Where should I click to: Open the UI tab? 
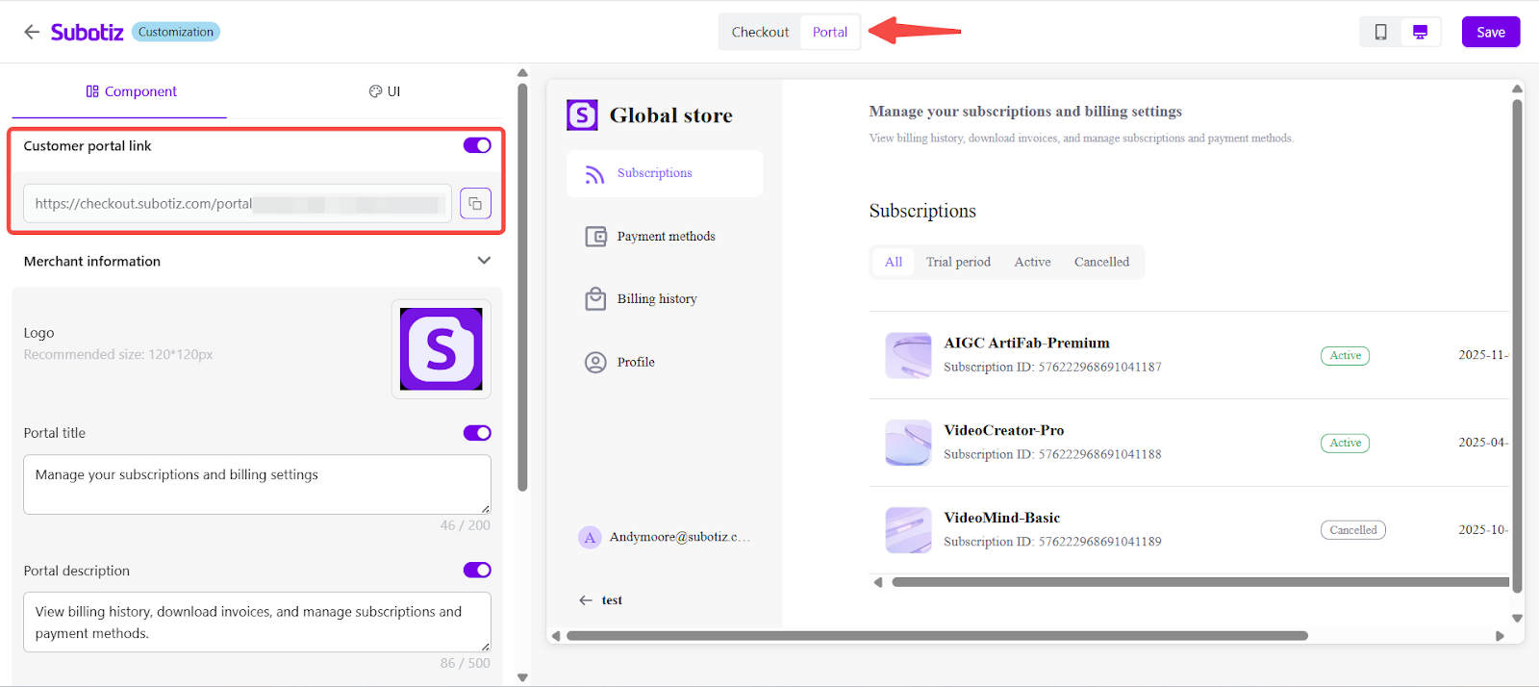click(x=385, y=91)
